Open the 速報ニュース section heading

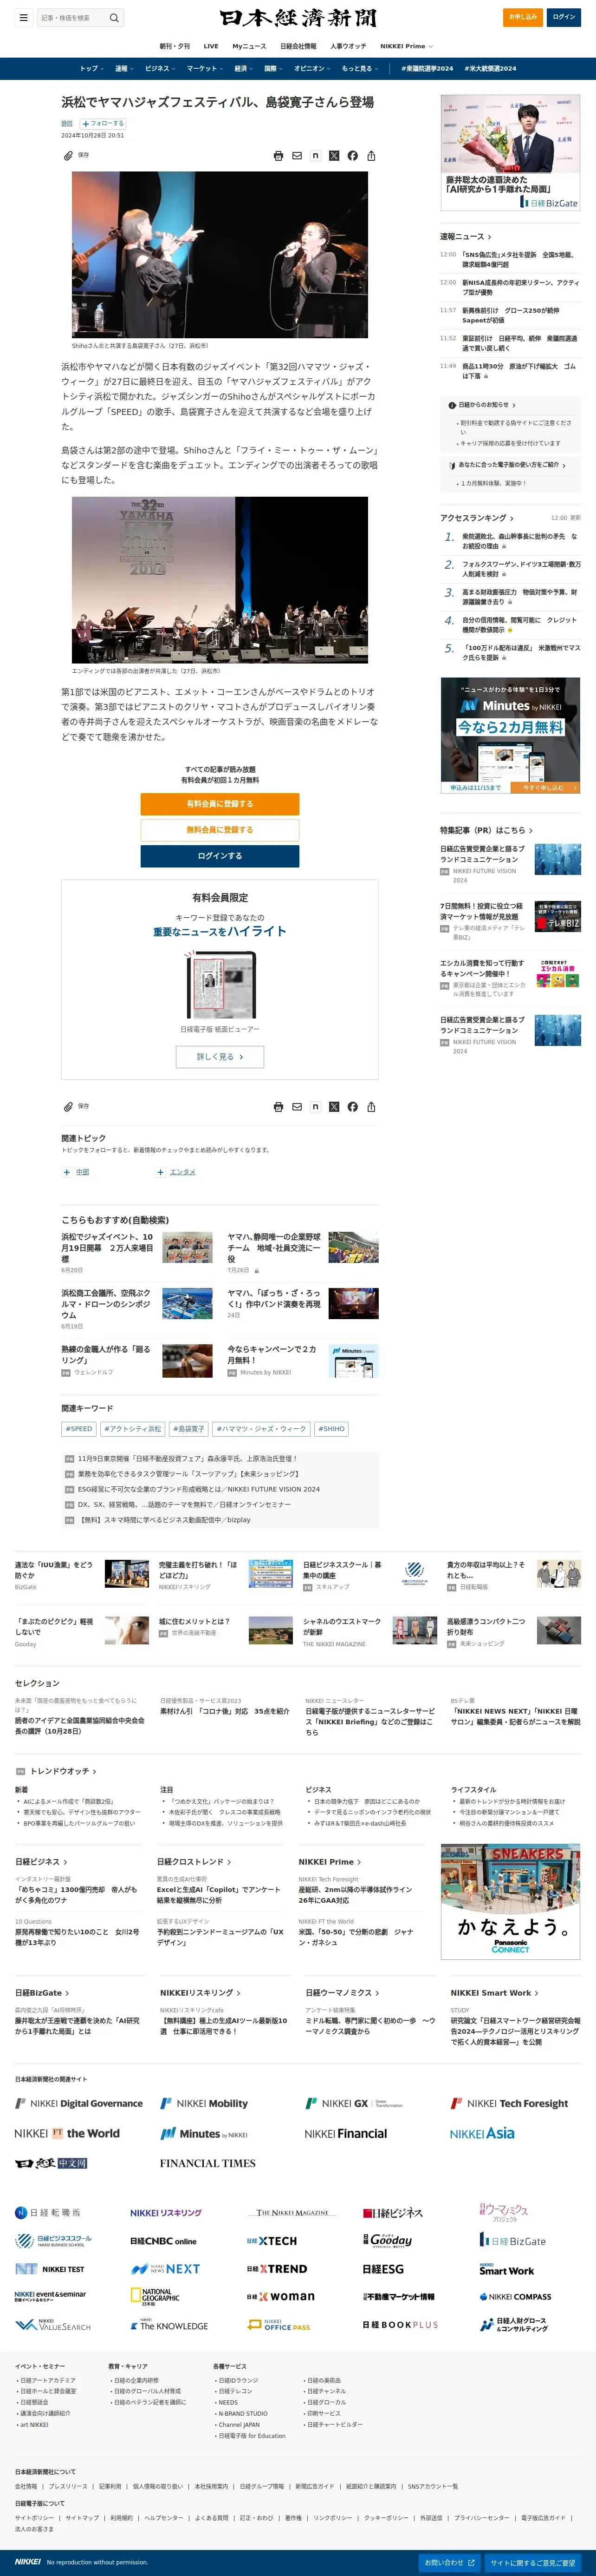[x=465, y=237]
